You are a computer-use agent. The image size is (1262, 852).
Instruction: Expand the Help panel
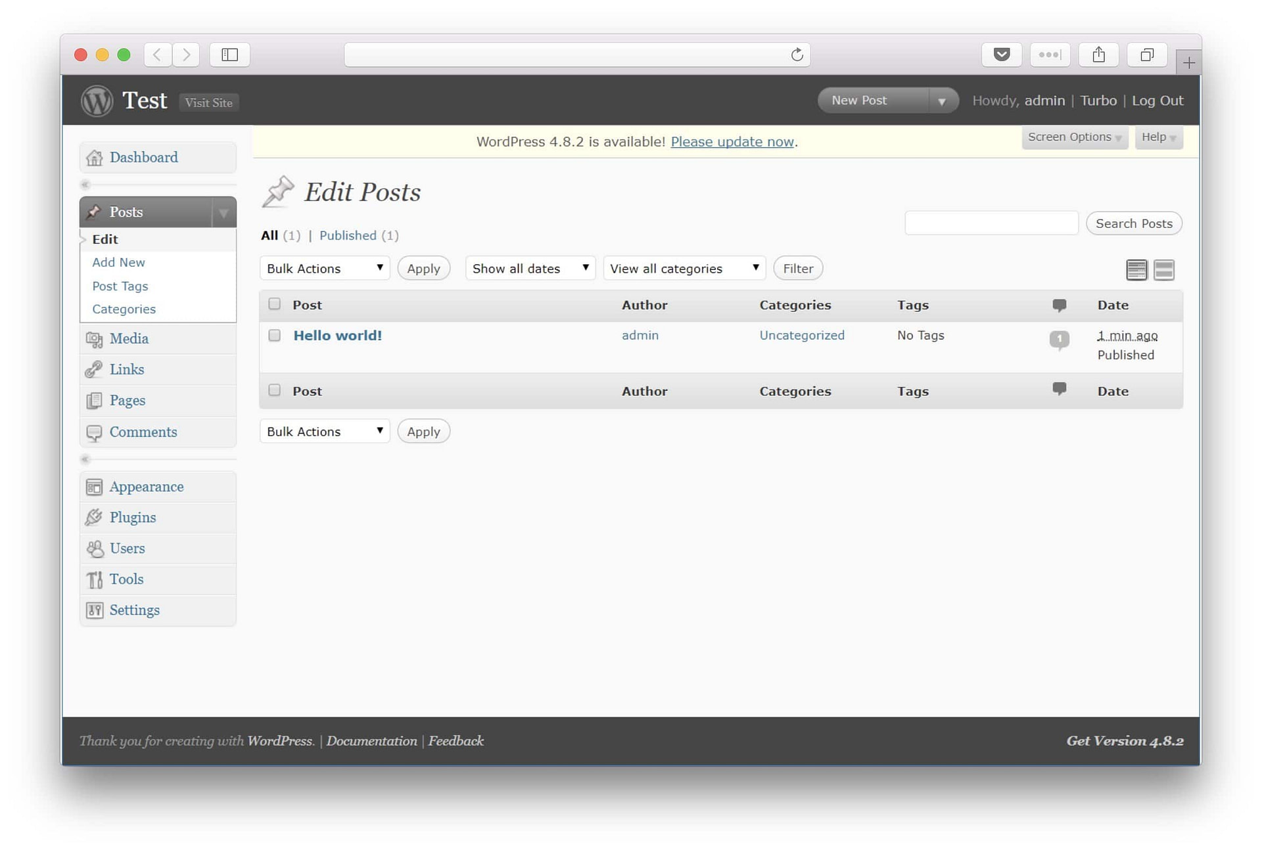click(x=1159, y=137)
